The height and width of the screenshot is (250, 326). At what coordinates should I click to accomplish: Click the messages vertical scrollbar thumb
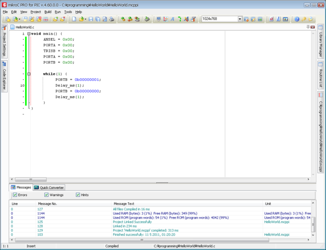[313, 225]
